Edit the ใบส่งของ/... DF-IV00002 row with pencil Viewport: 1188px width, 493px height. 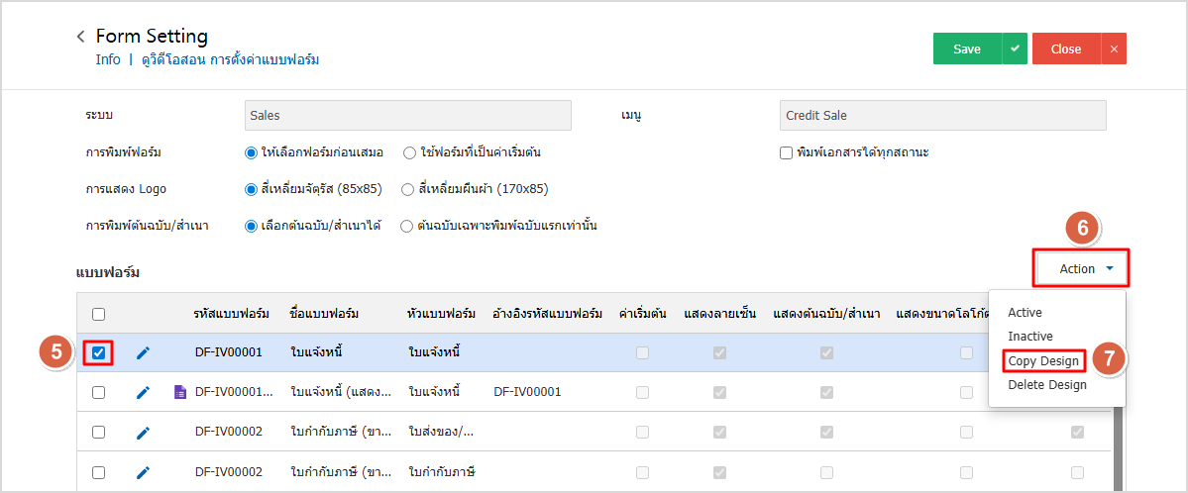point(144,432)
